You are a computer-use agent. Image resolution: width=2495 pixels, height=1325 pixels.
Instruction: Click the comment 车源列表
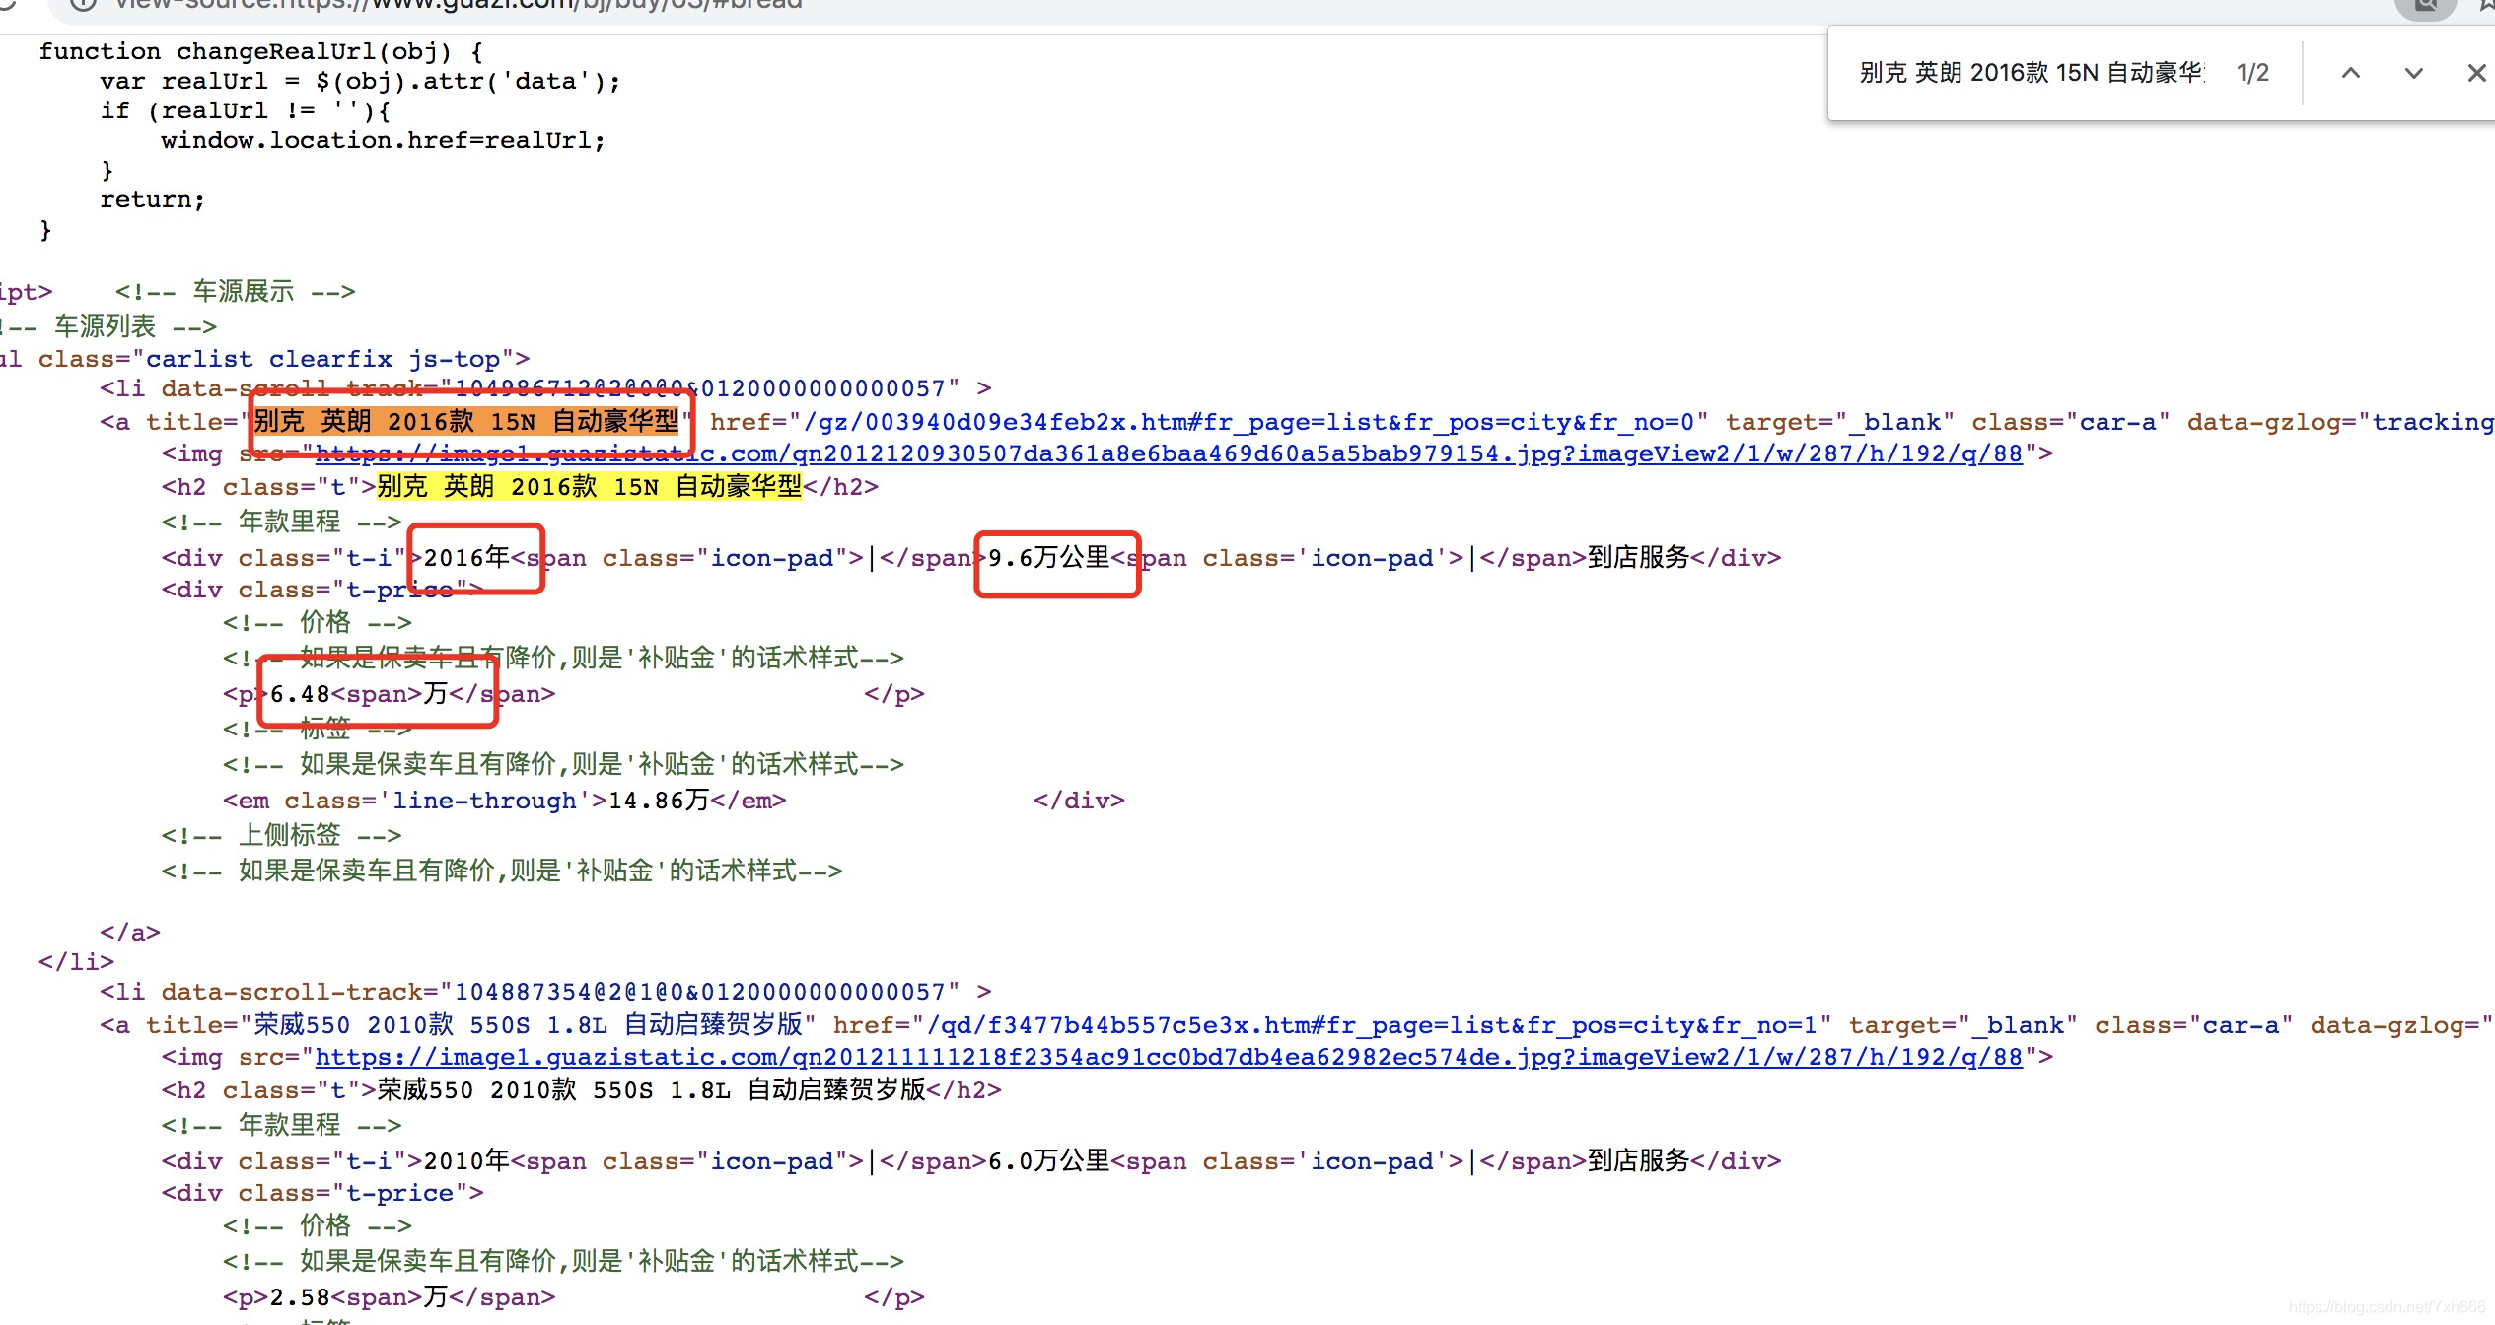(x=107, y=326)
